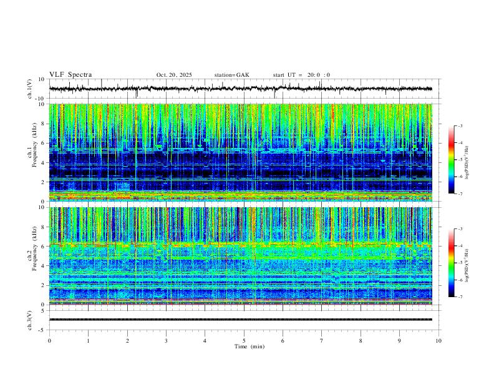The width and height of the screenshot is (494, 382).
Task: Select the ch.2 colorbar "log(PSD)(V²/Hz)" label
Action: 467,266
